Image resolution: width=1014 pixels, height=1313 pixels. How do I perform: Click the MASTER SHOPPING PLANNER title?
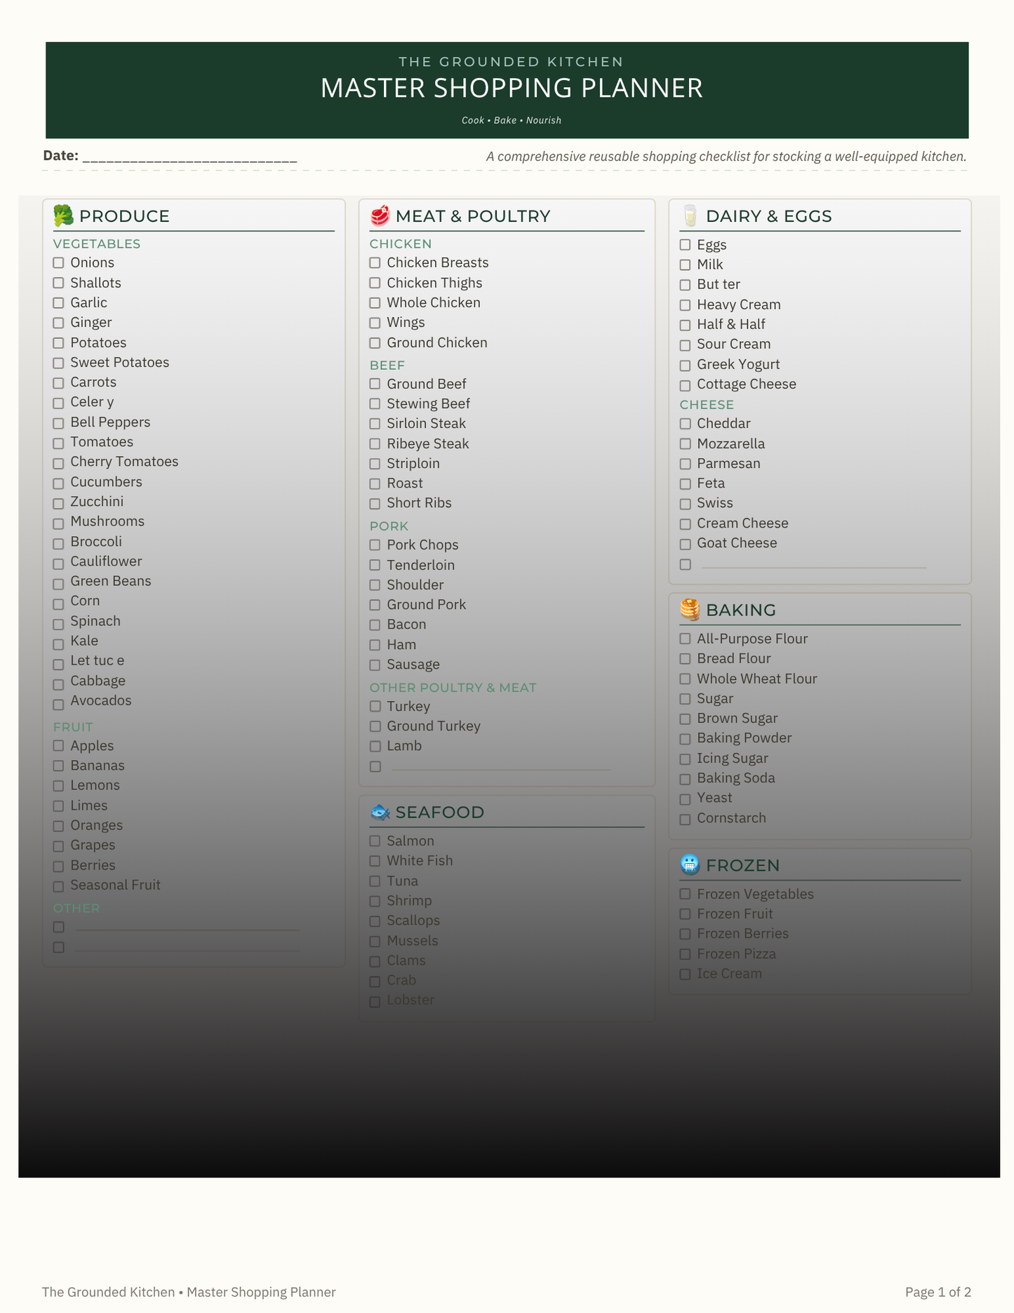[x=512, y=88]
